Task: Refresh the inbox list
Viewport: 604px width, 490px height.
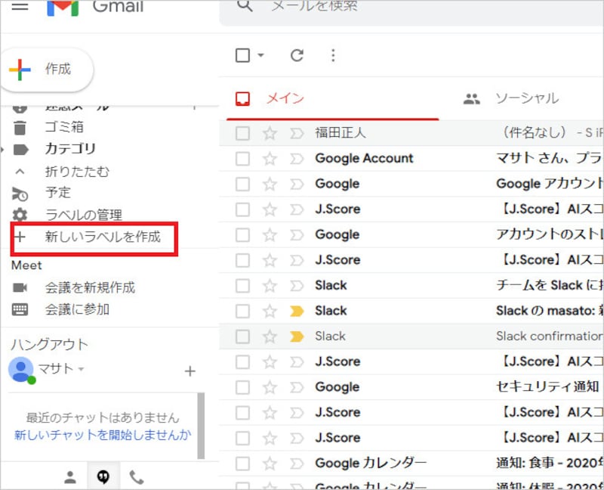Action: pyautogui.click(x=296, y=55)
